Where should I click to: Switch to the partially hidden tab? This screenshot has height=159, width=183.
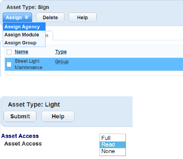pyautogui.click(x=49, y=35)
